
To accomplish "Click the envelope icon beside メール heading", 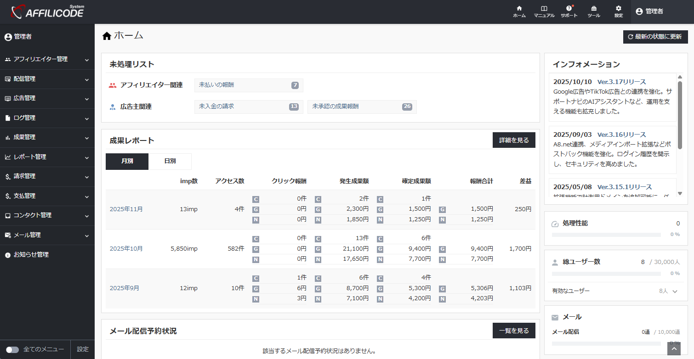I will (555, 316).
